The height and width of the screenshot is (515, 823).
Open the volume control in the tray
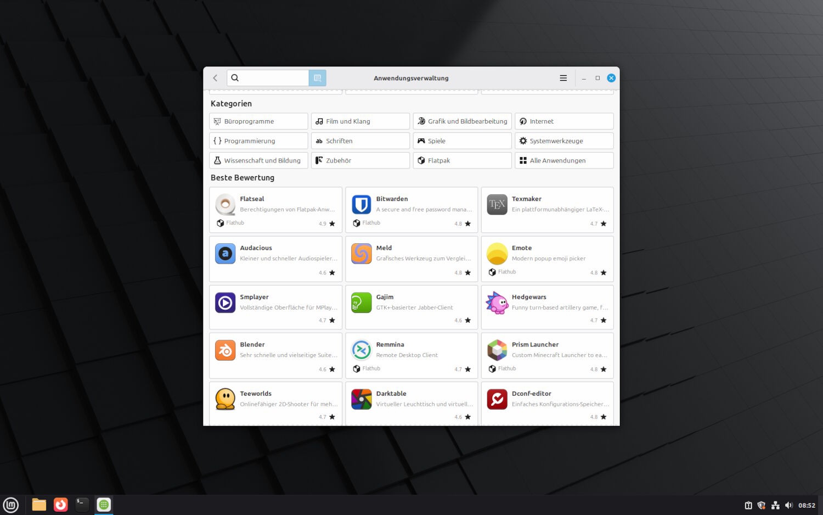coord(788,505)
